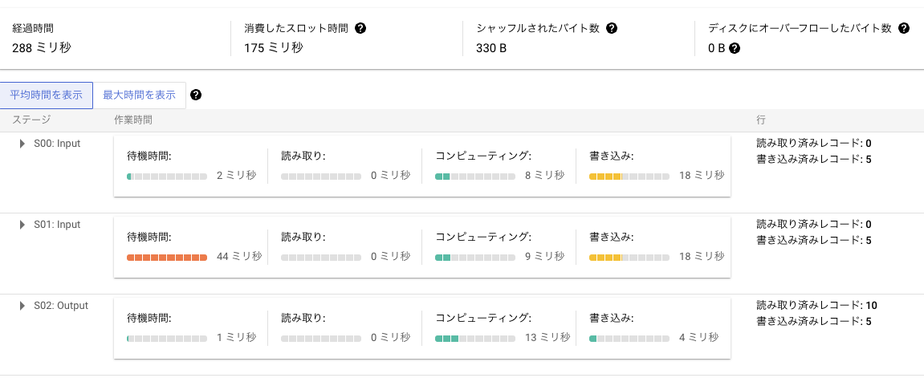The width and height of the screenshot is (924, 386).
Task: Expand the S01: Input stage
Action: [22, 225]
